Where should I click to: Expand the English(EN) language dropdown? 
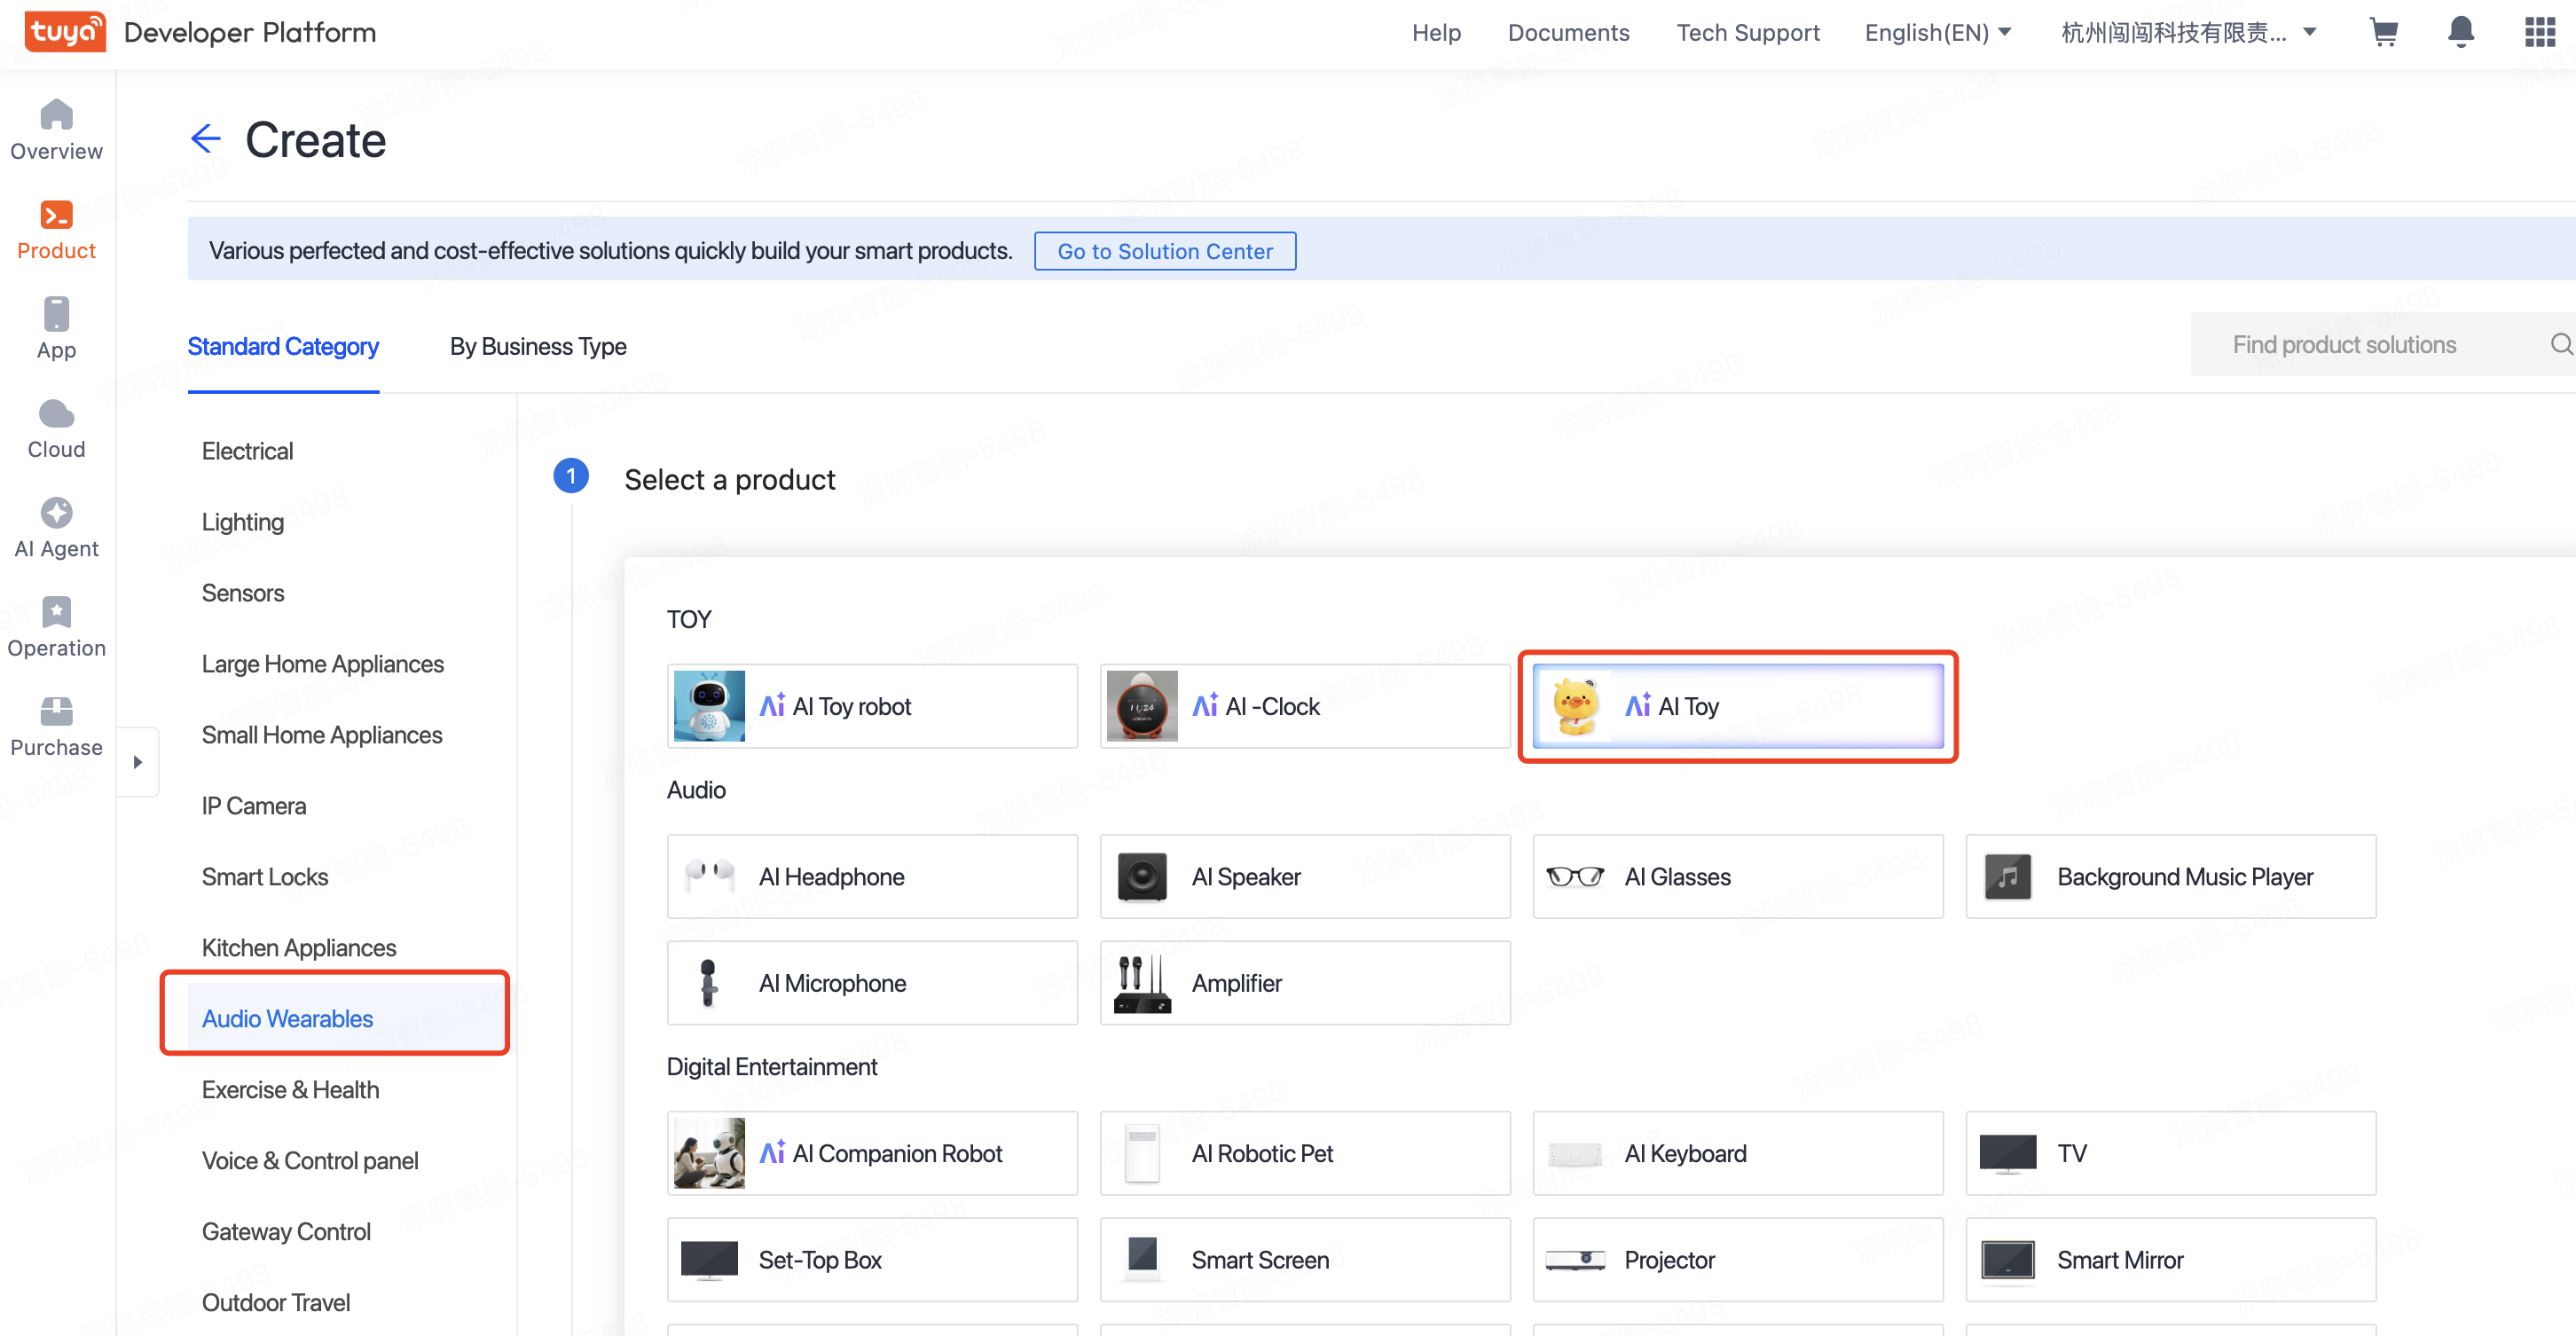point(1937,33)
